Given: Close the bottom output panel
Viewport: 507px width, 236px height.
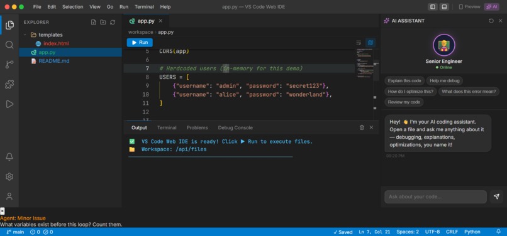Looking at the screenshot, I should [371, 127].
